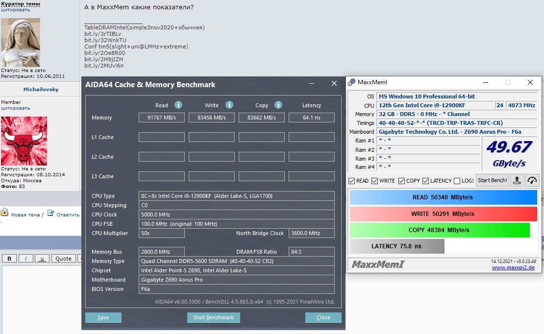
Task: Minimize the MaxxMemI window
Action: point(486,82)
